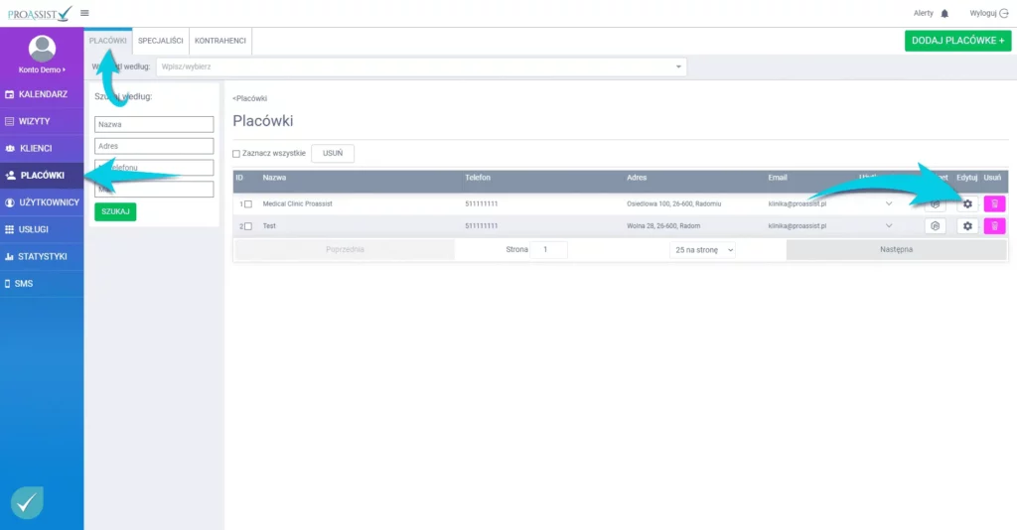
Task: Switch to the Specjaliści tab
Action: (160, 40)
